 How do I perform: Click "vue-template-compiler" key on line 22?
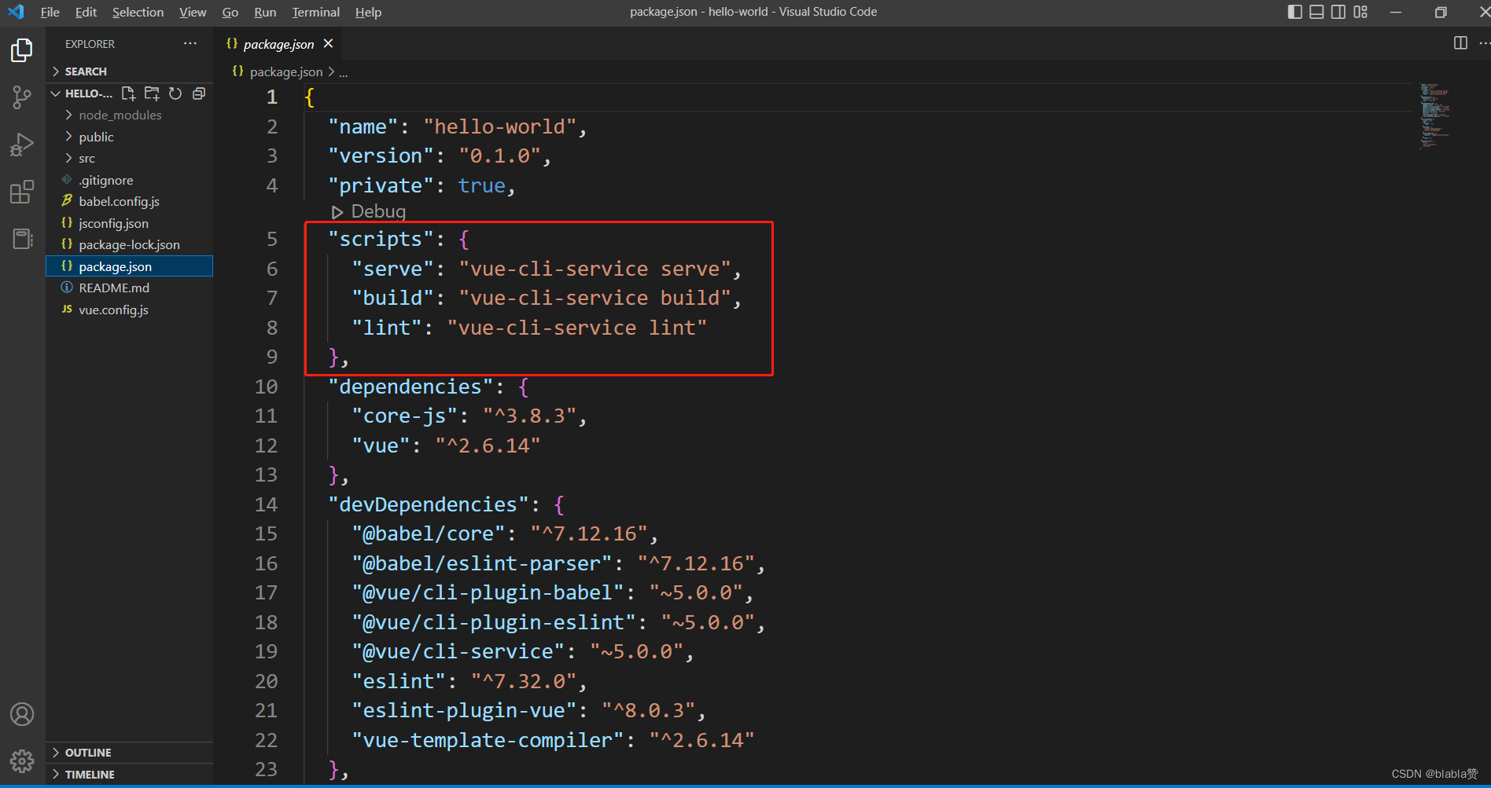point(488,740)
